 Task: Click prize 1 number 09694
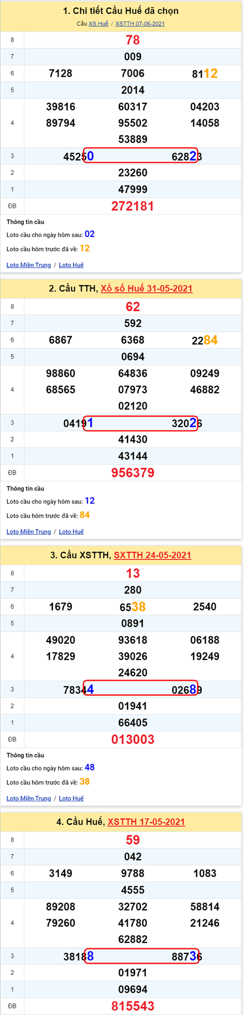click(133, 989)
